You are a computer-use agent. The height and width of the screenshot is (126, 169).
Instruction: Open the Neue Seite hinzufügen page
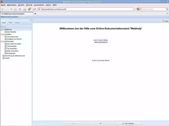(14, 44)
